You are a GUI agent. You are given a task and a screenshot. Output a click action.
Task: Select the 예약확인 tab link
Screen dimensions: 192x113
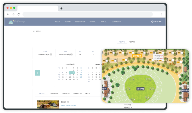pyautogui.click(x=132, y=42)
